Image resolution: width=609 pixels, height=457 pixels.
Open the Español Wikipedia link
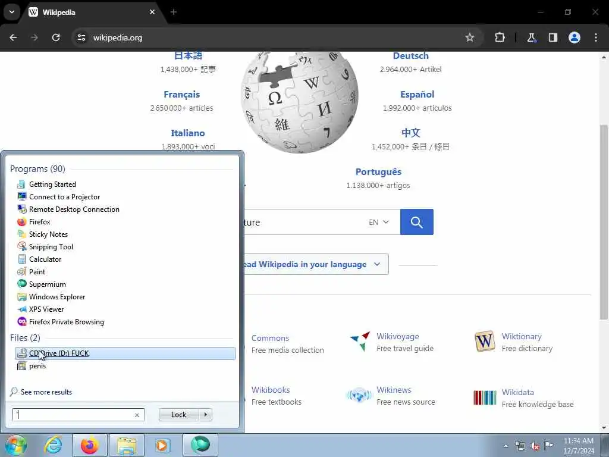pyautogui.click(x=417, y=95)
